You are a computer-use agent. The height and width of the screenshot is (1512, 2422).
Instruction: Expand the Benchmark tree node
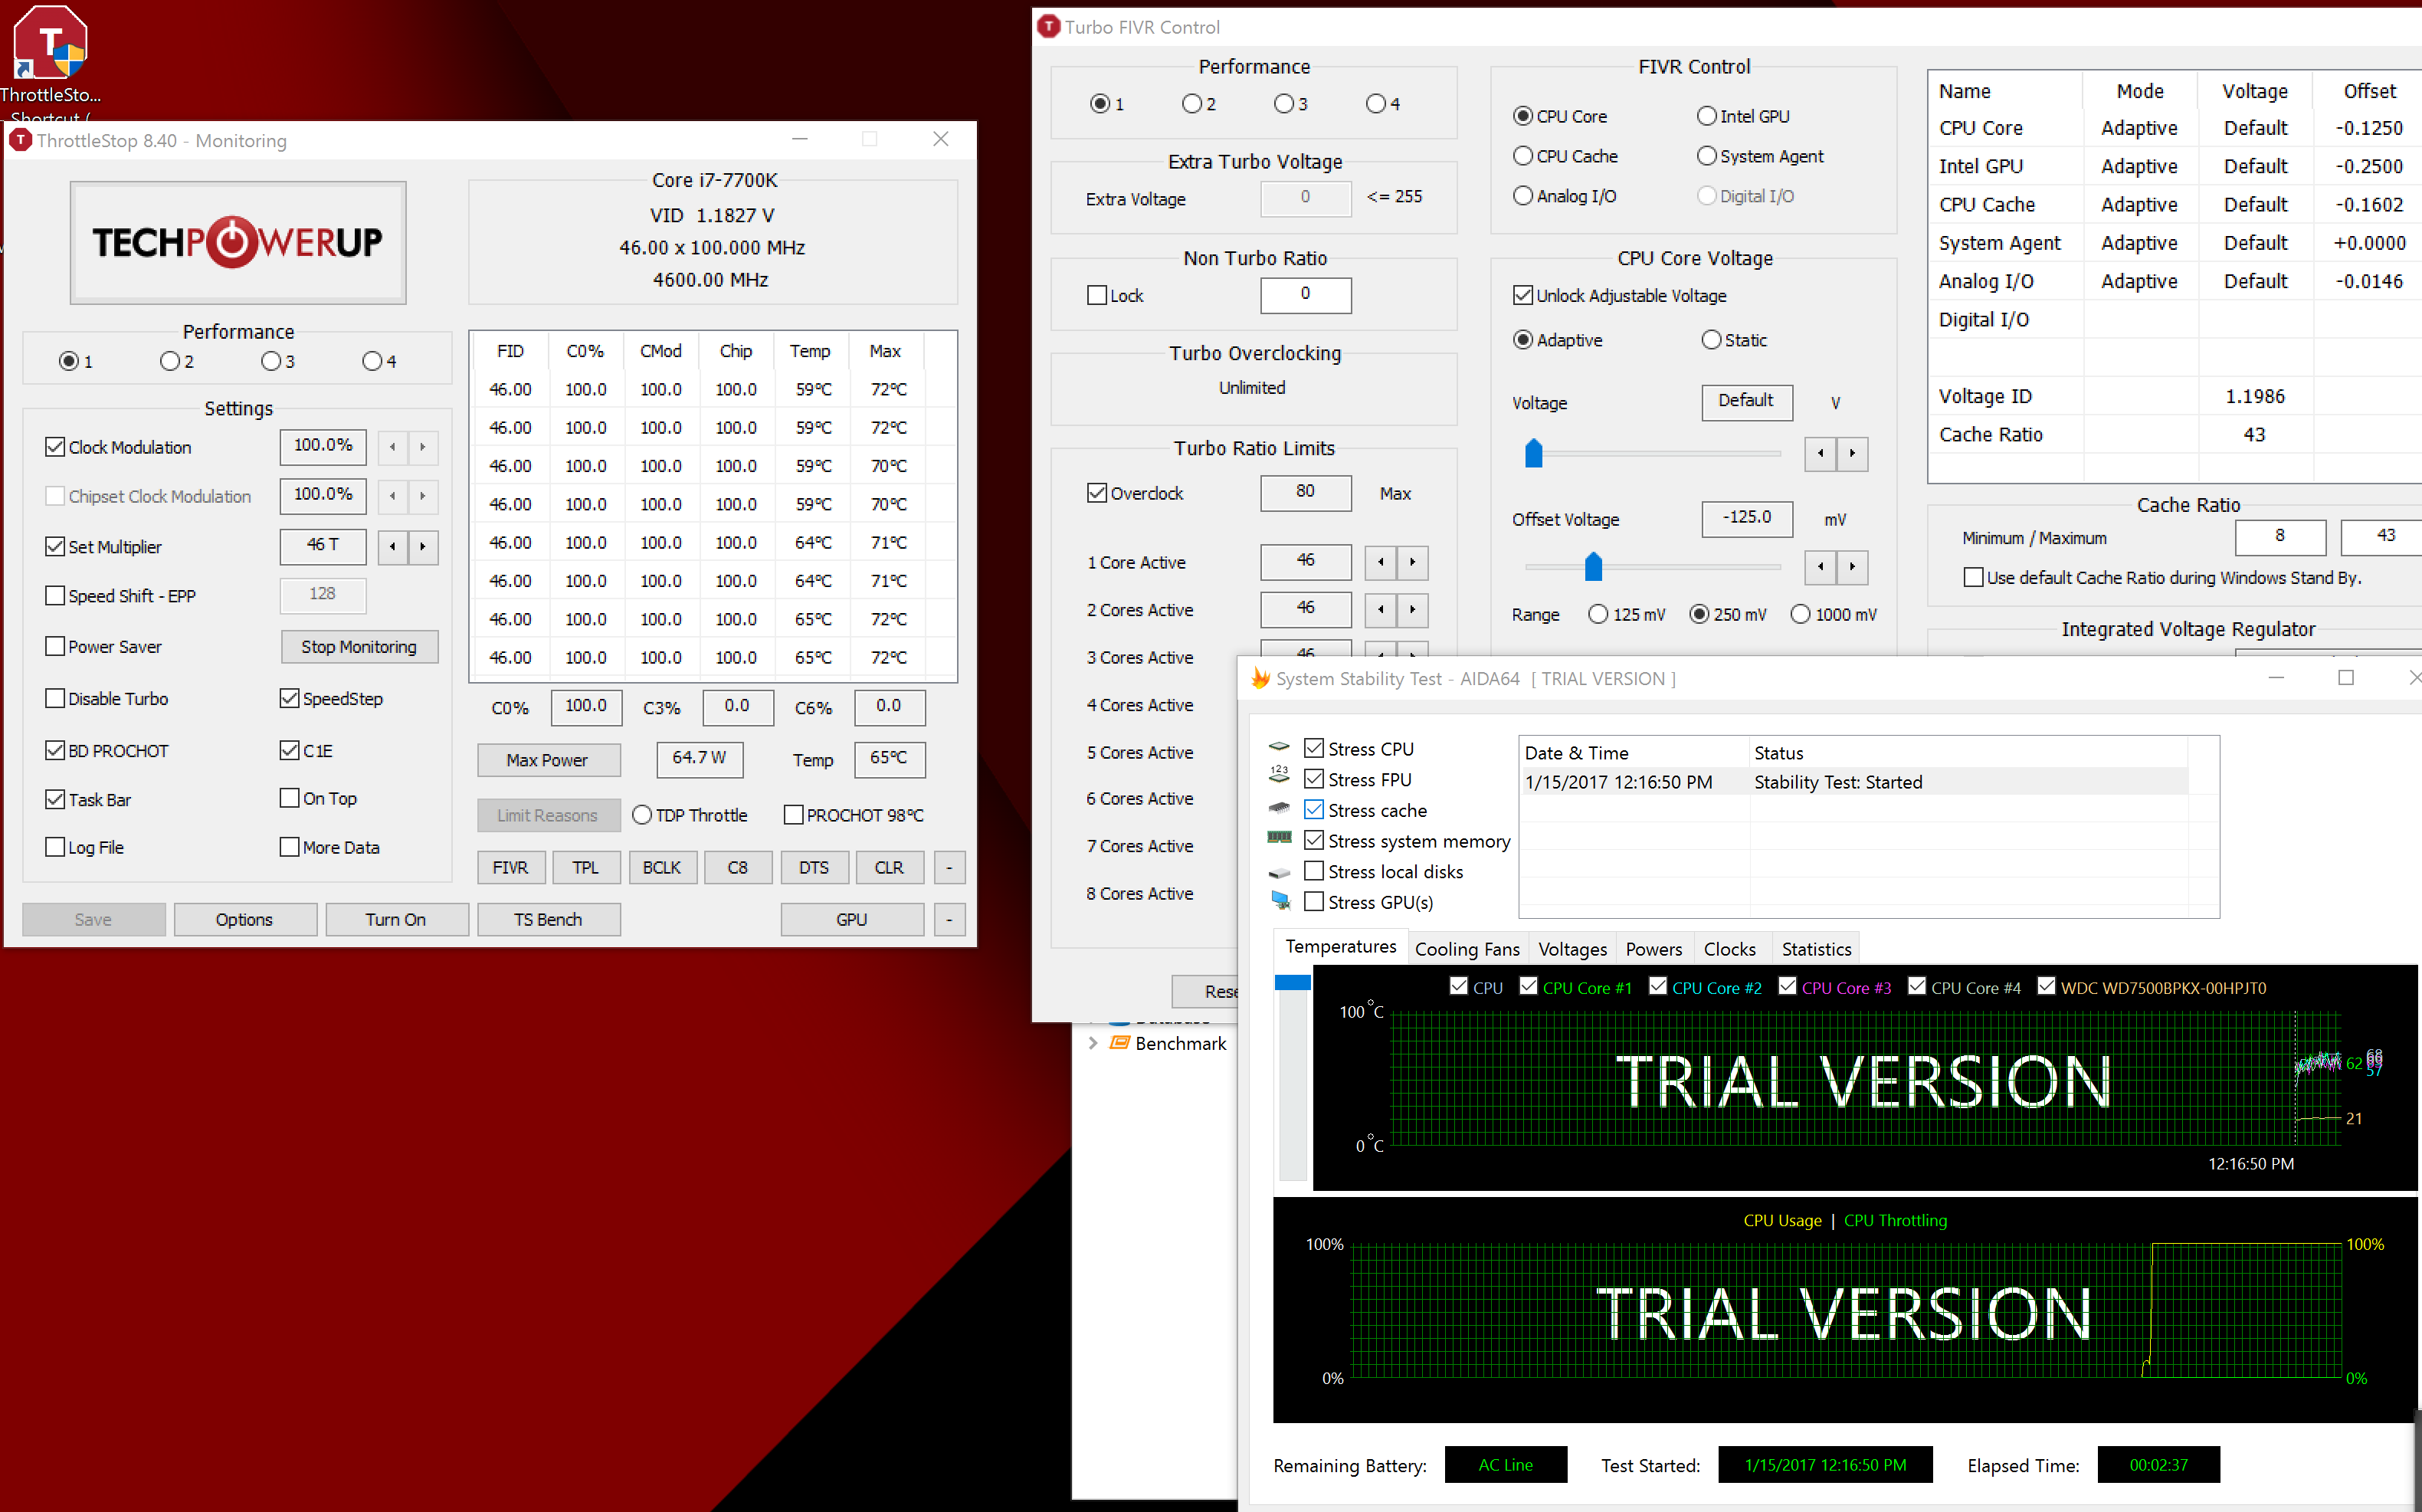[x=1093, y=1043]
